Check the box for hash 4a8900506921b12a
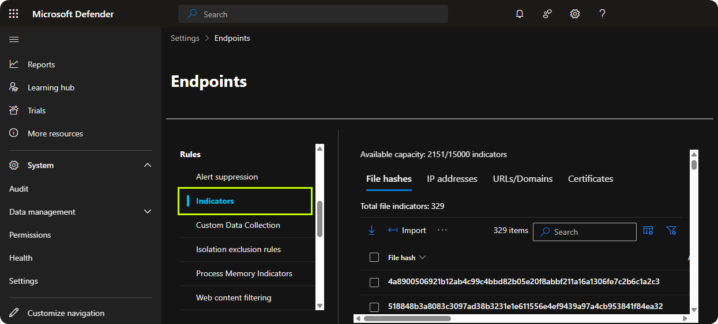The height and width of the screenshot is (324, 718). pyautogui.click(x=374, y=282)
